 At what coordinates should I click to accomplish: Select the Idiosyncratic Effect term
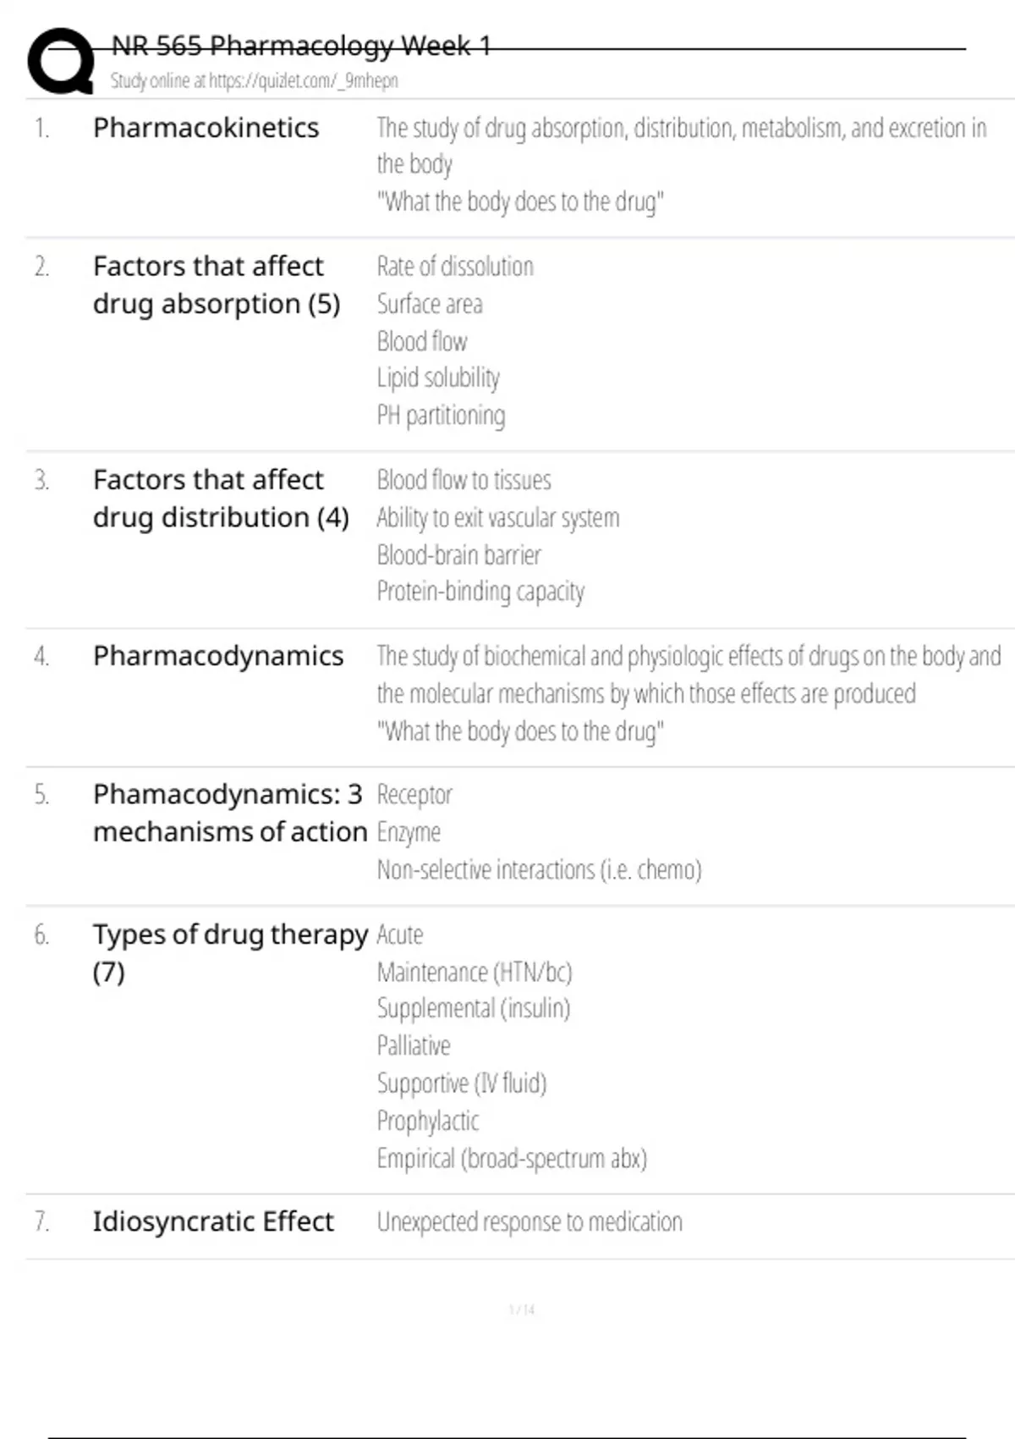[213, 1222]
